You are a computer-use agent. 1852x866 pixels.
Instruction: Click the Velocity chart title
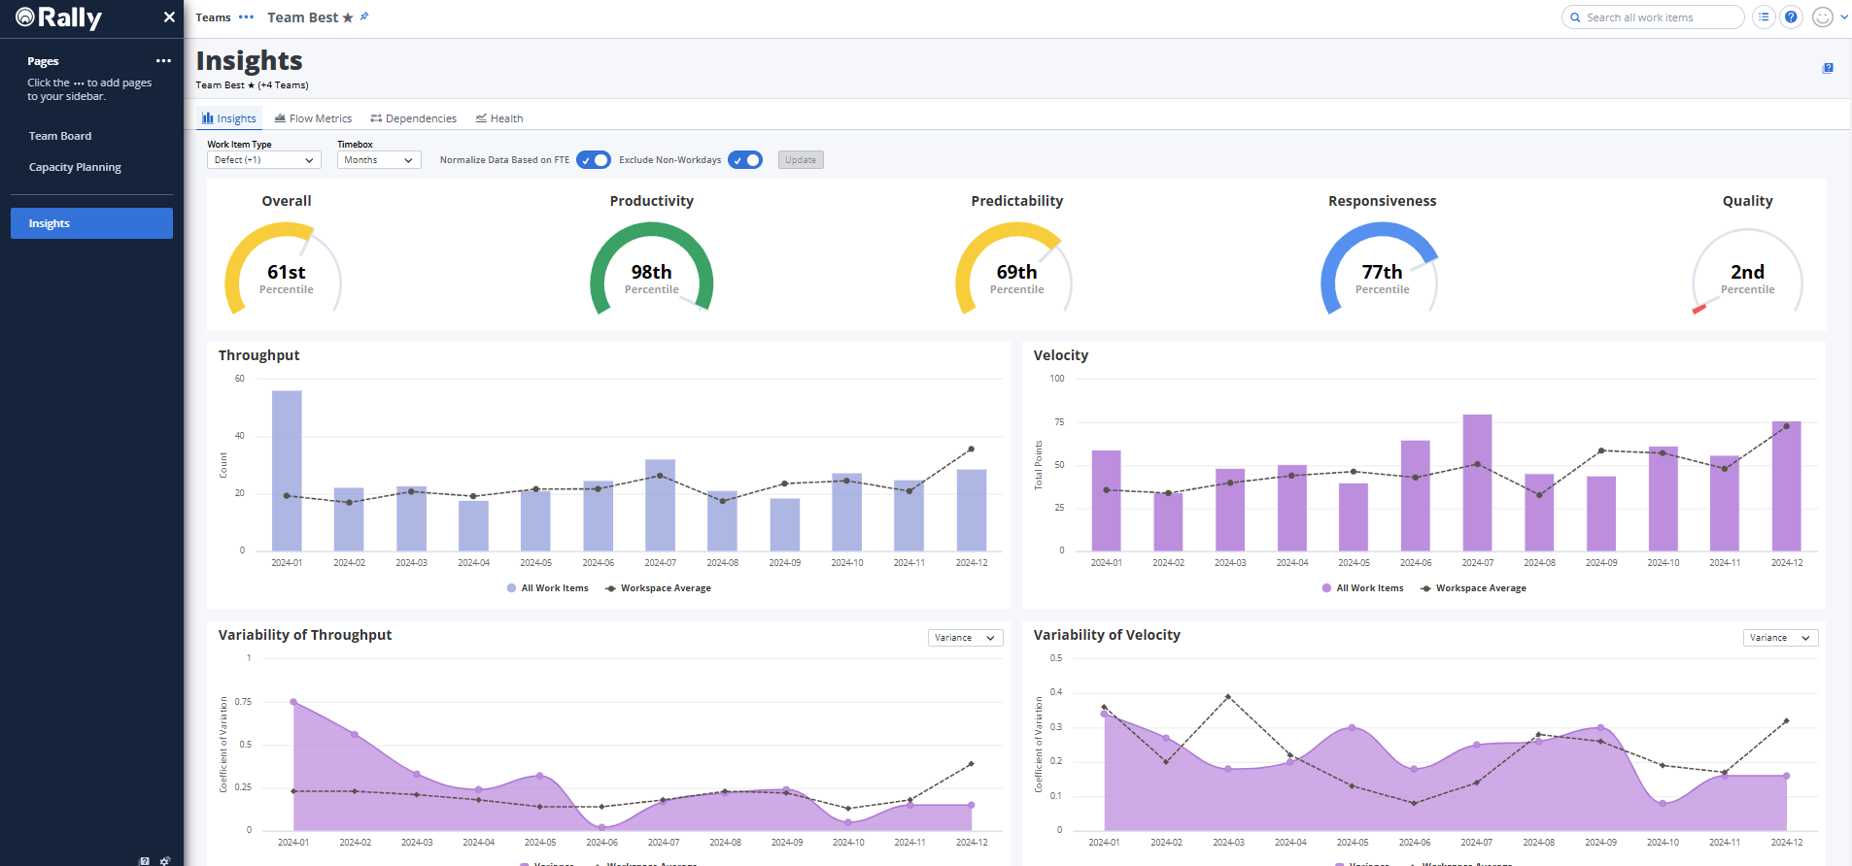[x=1061, y=355]
